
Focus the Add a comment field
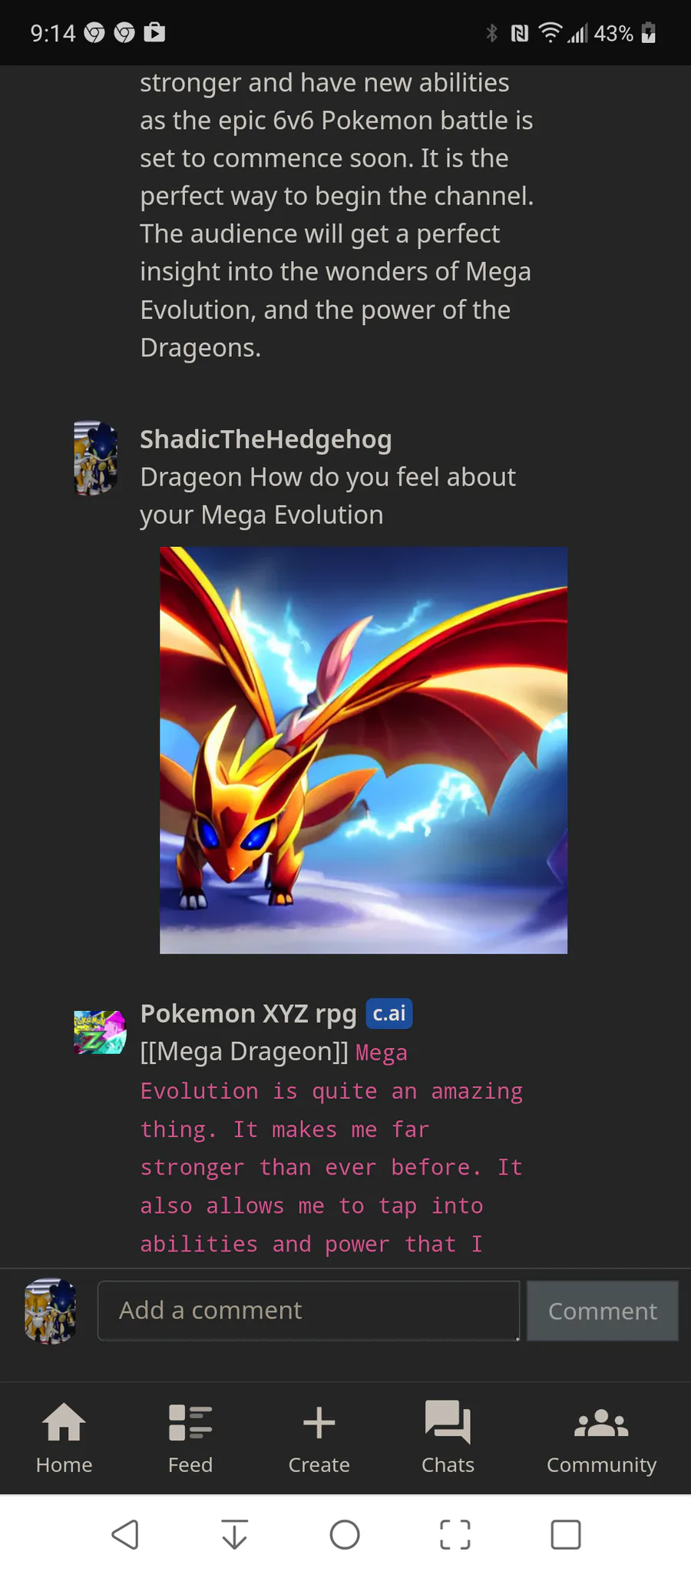309,1311
